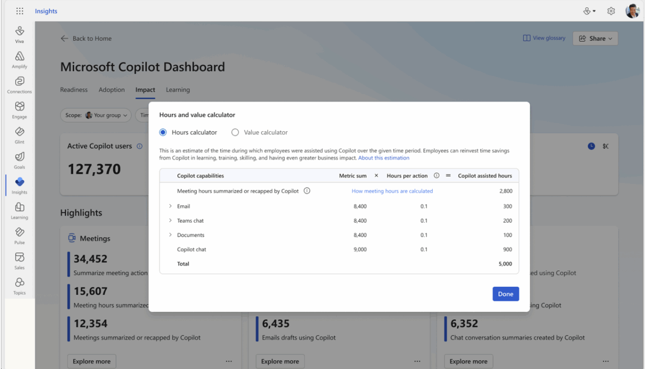Screen dimensions: 645x369
Task: Expand the Documents row
Action: (x=171, y=235)
